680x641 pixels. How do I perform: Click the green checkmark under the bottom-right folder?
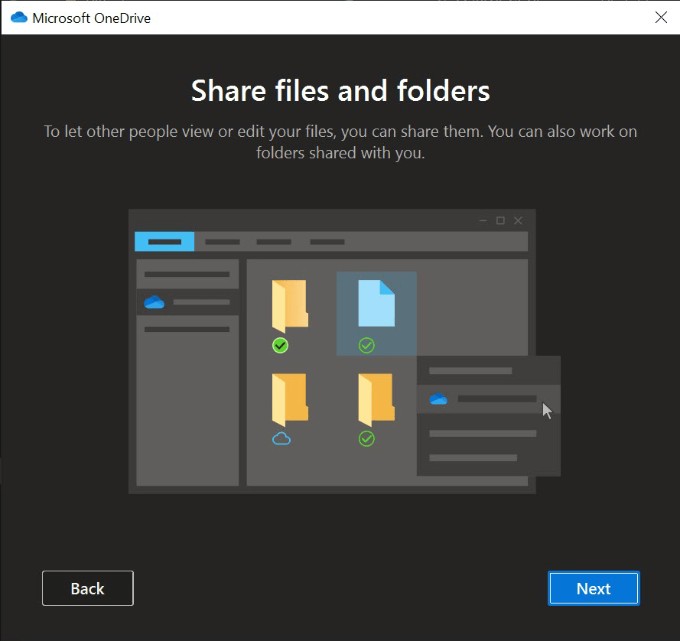[366, 439]
